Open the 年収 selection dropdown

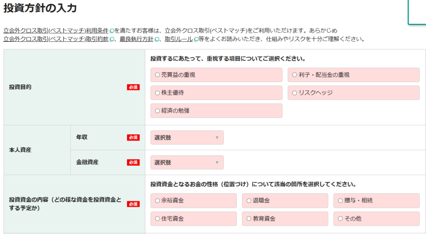point(187,138)
